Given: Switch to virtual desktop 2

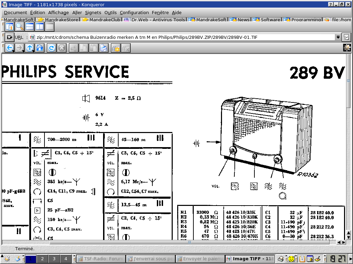Looking at the screenshot, I should point(42,259).
